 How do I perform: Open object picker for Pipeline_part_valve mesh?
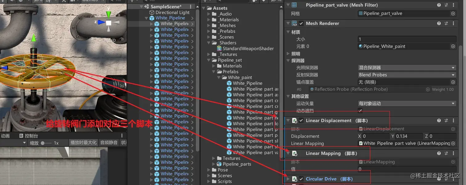pos(453,14)
